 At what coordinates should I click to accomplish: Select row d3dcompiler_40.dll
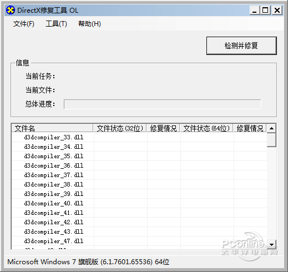click(139, 203)
